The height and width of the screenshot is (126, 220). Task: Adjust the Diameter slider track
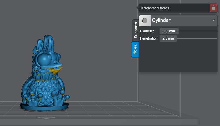(x=198, y=31)
